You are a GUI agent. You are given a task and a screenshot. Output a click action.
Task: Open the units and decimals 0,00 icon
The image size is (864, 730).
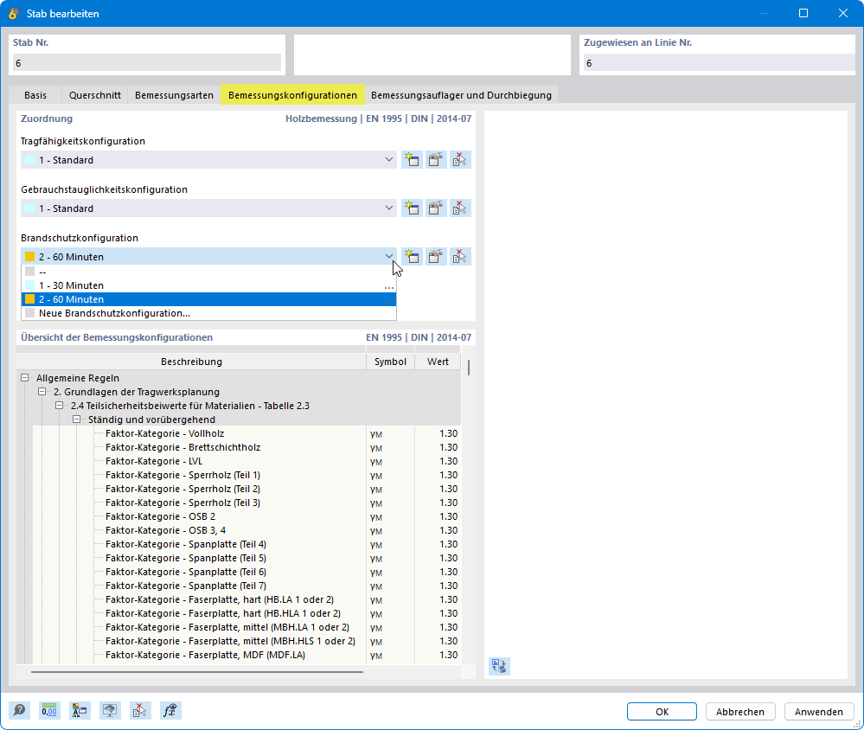tap(49, 711)
